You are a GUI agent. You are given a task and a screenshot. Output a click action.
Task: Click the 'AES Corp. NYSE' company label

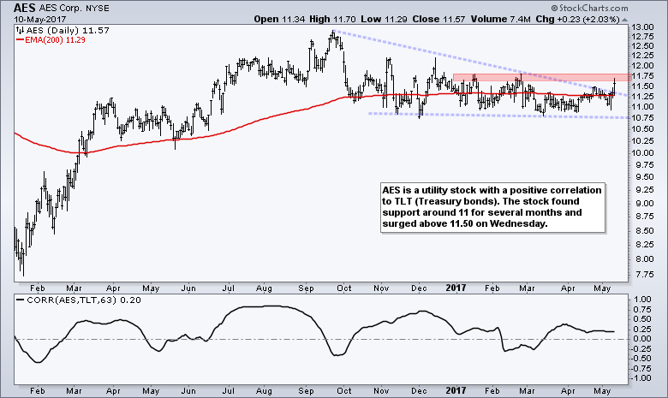[75, 9]
